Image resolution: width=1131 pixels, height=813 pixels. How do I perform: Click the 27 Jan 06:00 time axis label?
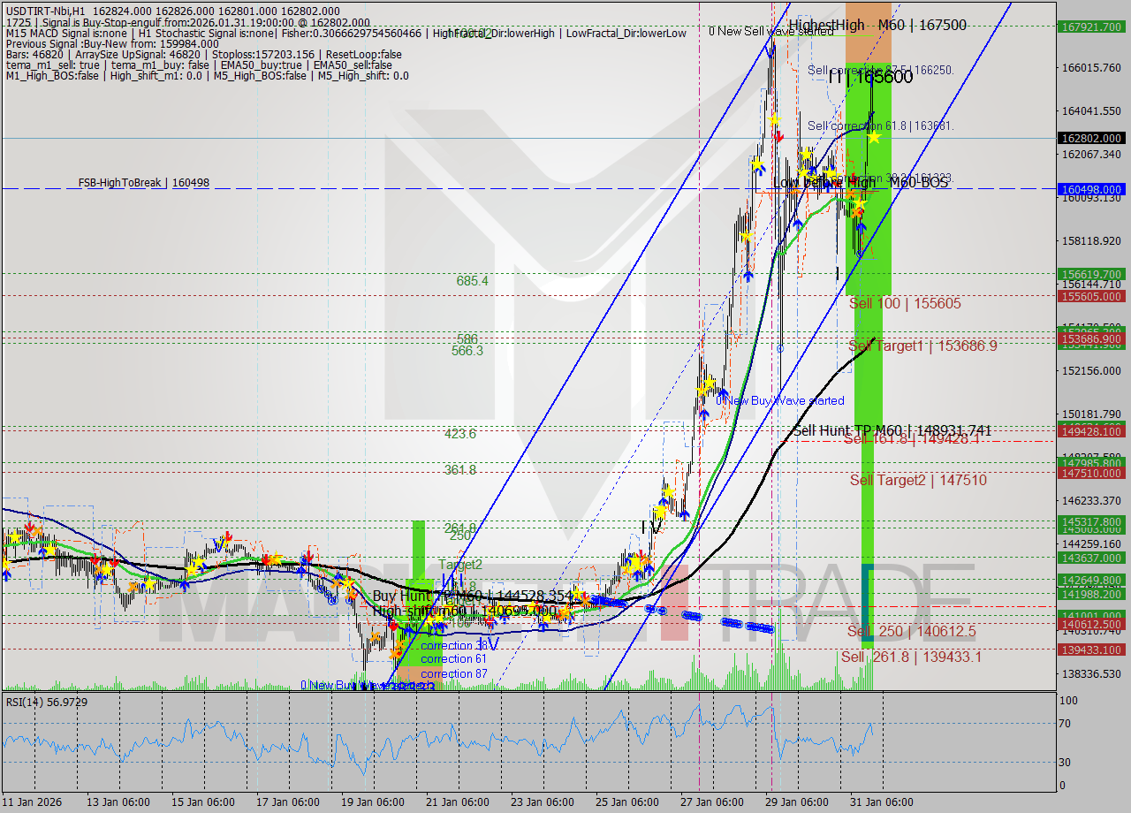712,802
